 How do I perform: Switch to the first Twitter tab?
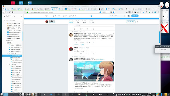[x=7, y=9]
